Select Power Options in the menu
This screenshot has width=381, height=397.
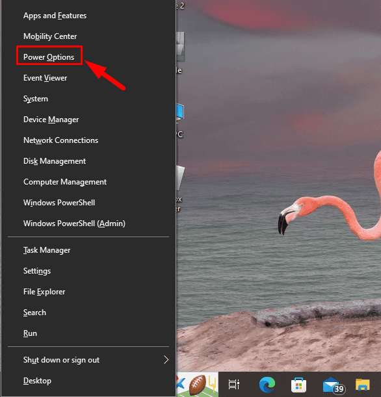click(49, 57)
